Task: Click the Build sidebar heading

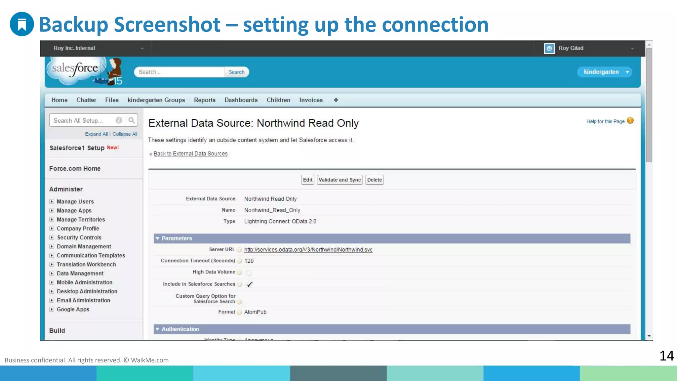Action: 57,331
